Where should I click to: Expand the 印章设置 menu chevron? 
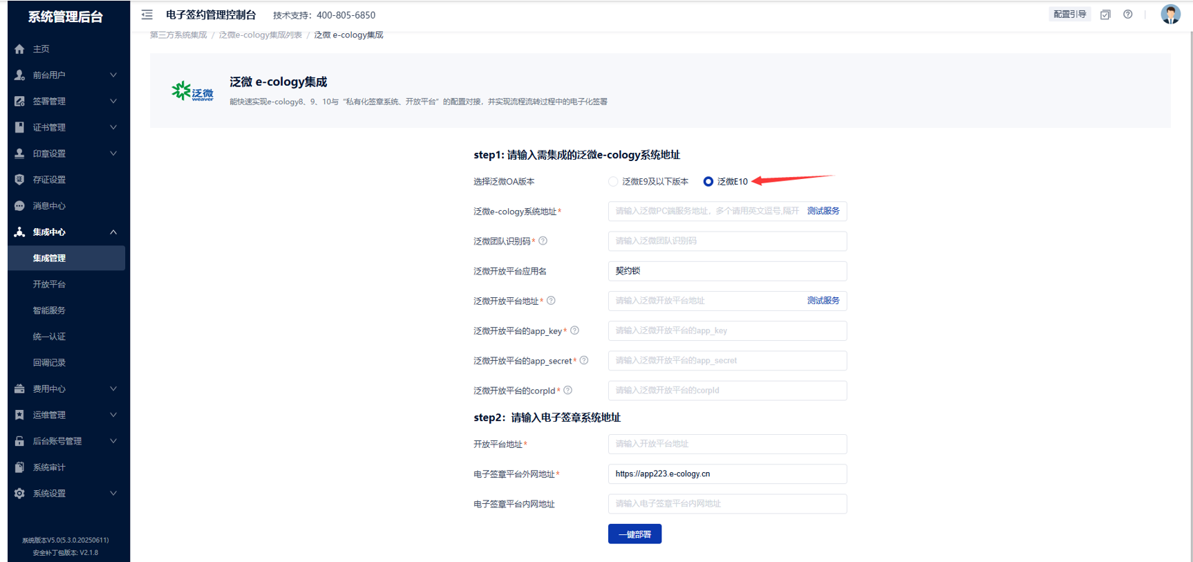tap(113, 153)
